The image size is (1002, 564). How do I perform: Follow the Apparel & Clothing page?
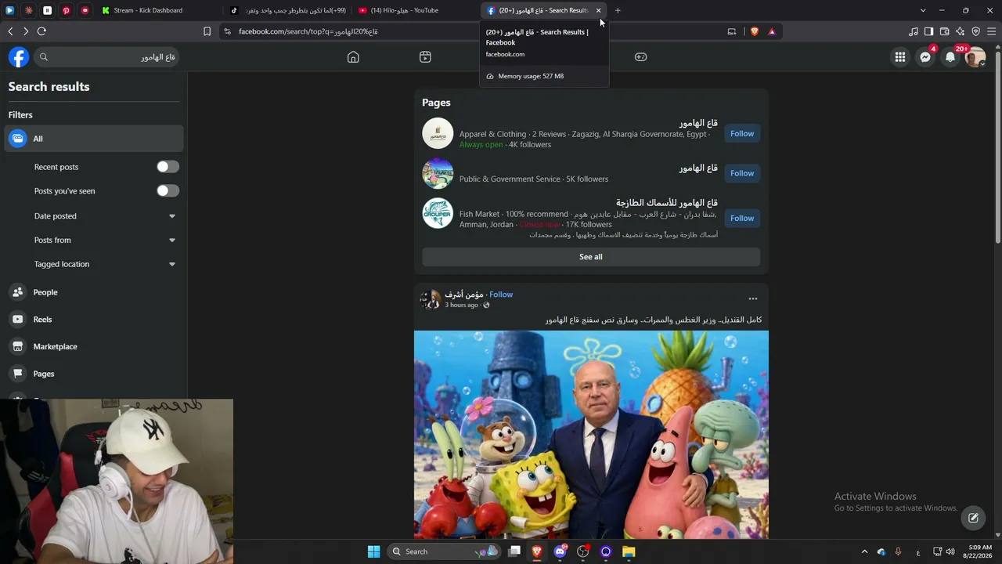tap(742, 133)
